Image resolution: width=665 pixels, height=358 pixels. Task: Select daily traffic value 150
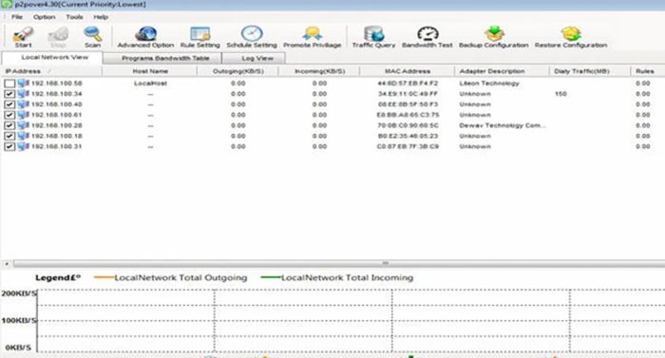pos(560,94)
